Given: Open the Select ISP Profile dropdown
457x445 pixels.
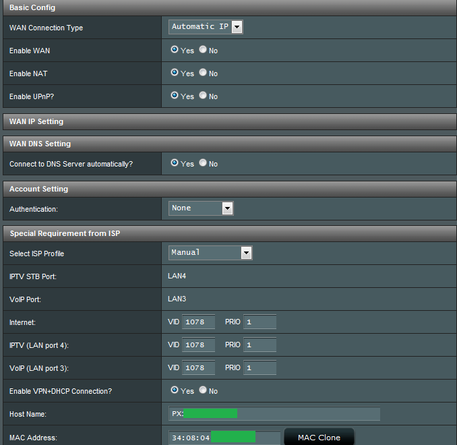Looking at the screenshot, I should point(210,253).
